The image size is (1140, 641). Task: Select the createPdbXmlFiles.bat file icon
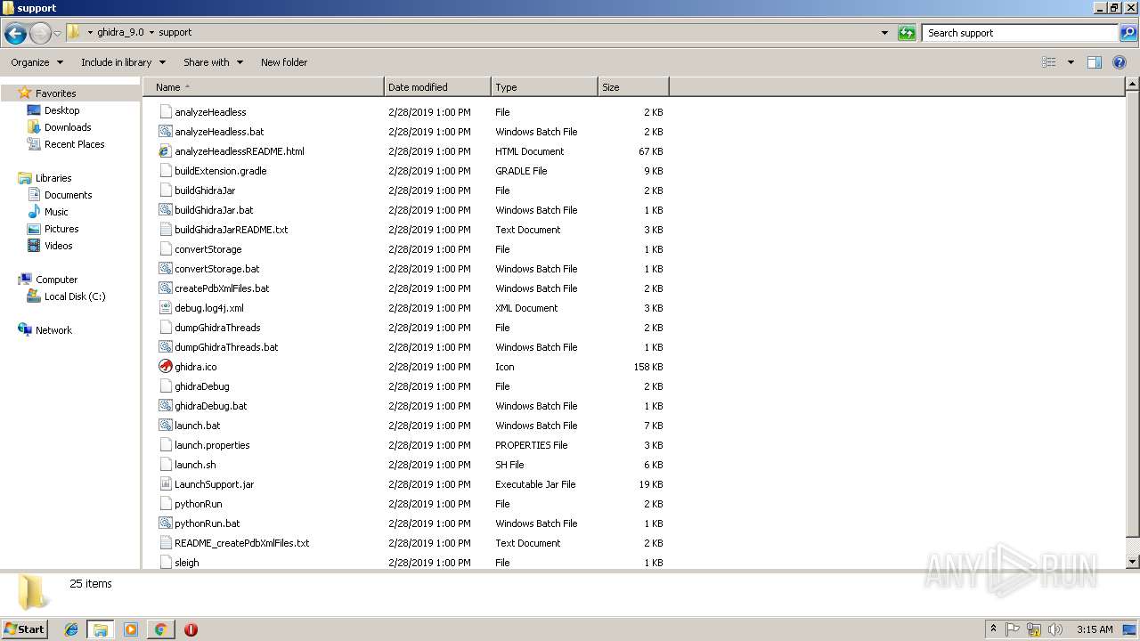click(165, 288)
